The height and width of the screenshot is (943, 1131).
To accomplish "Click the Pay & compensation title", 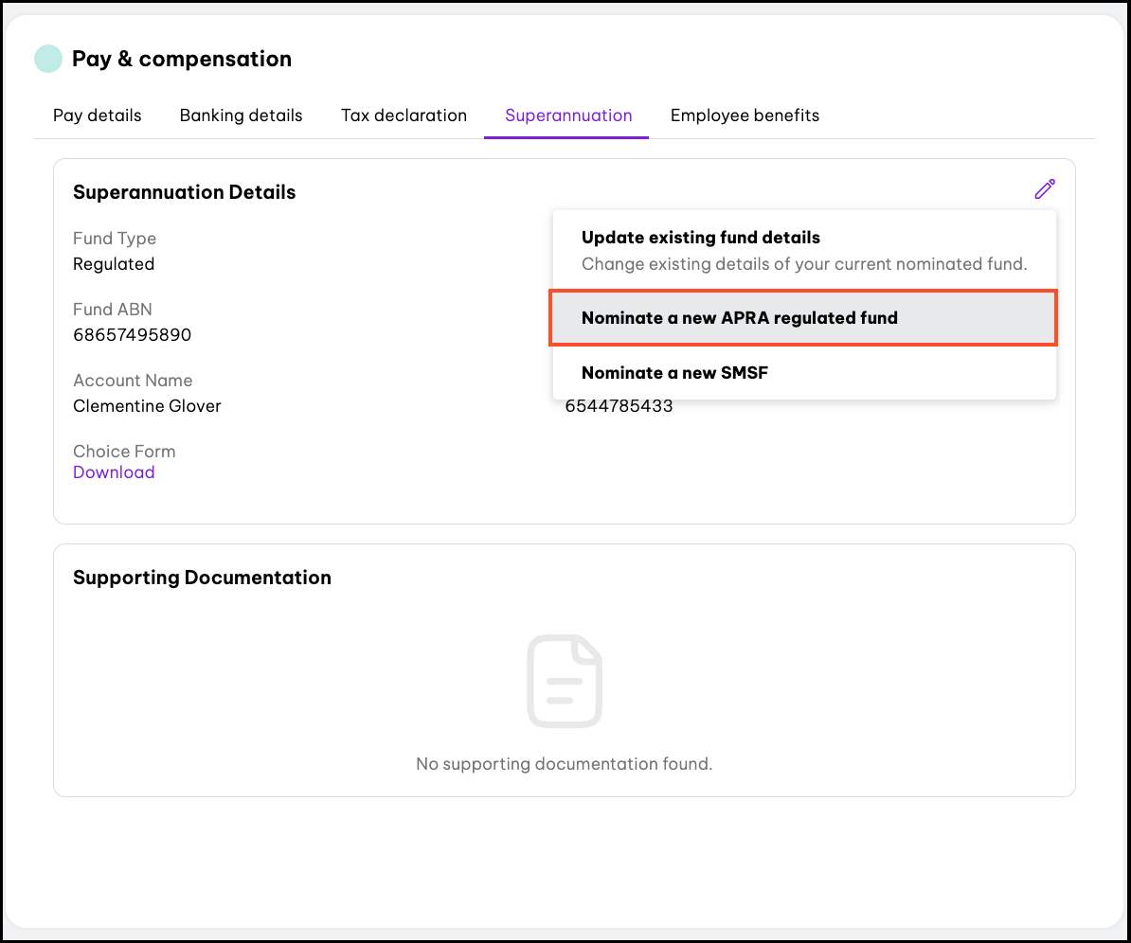I will click(182, 59).
